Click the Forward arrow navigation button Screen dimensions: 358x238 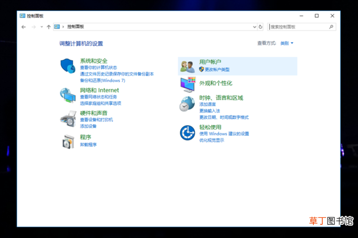click(33, 27)
